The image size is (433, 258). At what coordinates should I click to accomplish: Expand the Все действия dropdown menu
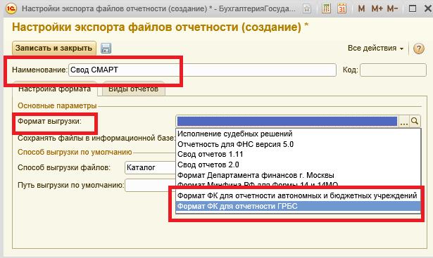(375, 49)
